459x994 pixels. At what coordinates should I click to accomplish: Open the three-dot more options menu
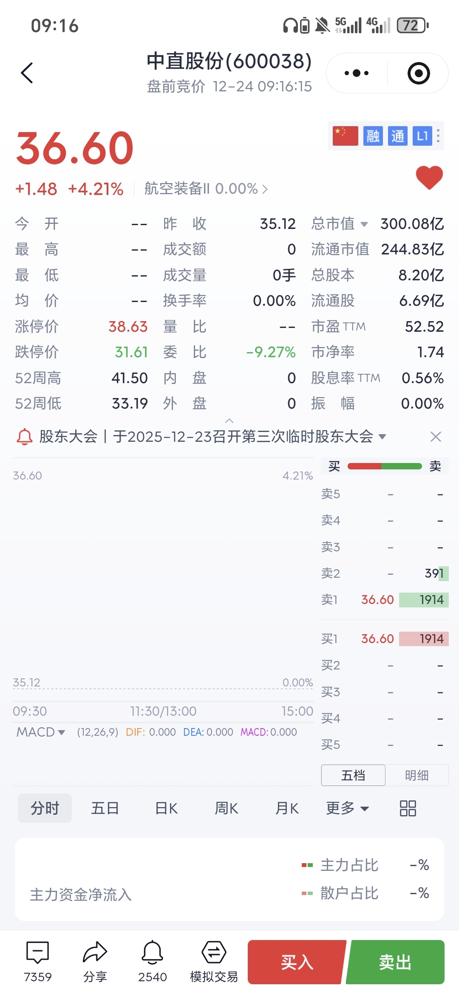(x=357, y=73)
